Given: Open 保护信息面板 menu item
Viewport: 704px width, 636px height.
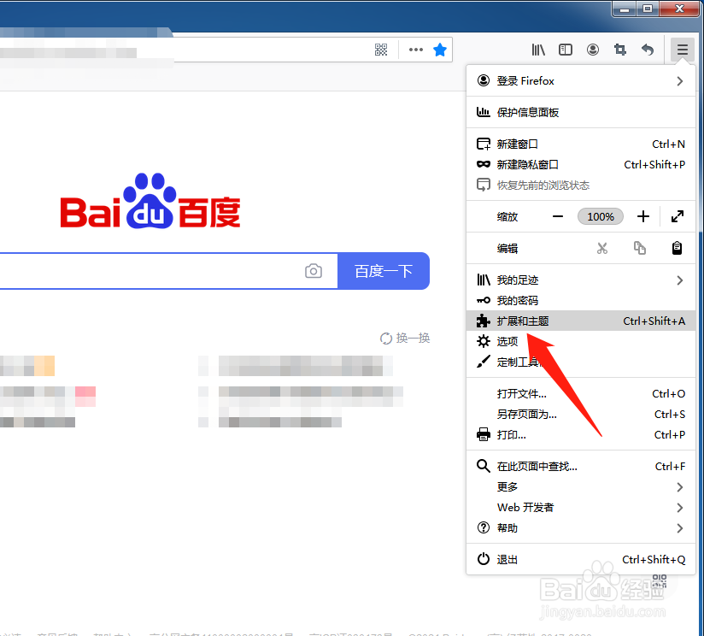Looking at the screenshot, I should point(581,112).
